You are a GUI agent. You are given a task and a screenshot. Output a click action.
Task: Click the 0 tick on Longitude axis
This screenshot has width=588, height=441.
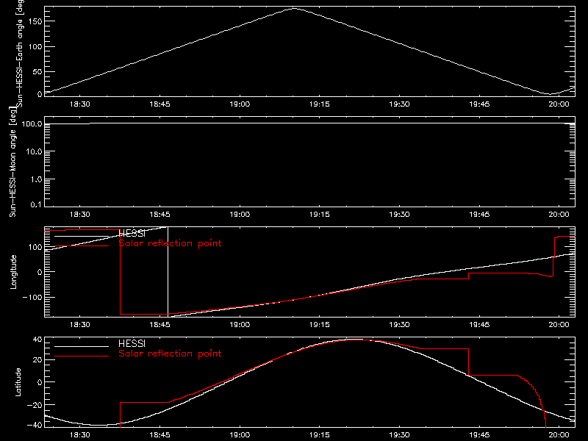click(x=40, y=272)
